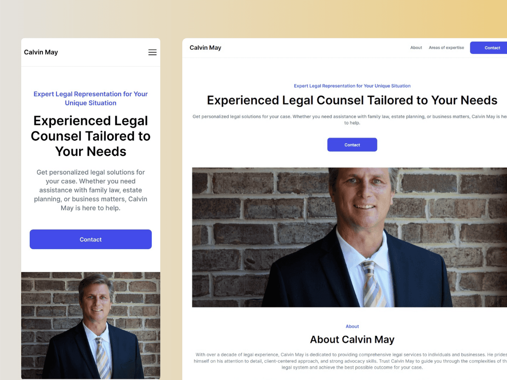The width and height of the screenshot is (507, 380).
Task: Click the desktop blue tagline above the headline
Action: click(x=352, y=86)
